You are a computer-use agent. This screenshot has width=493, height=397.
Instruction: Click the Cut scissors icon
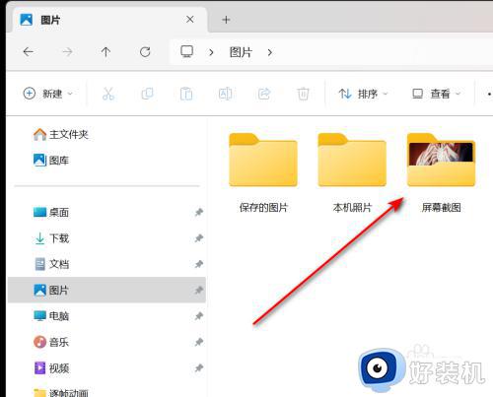pos(108,94)
